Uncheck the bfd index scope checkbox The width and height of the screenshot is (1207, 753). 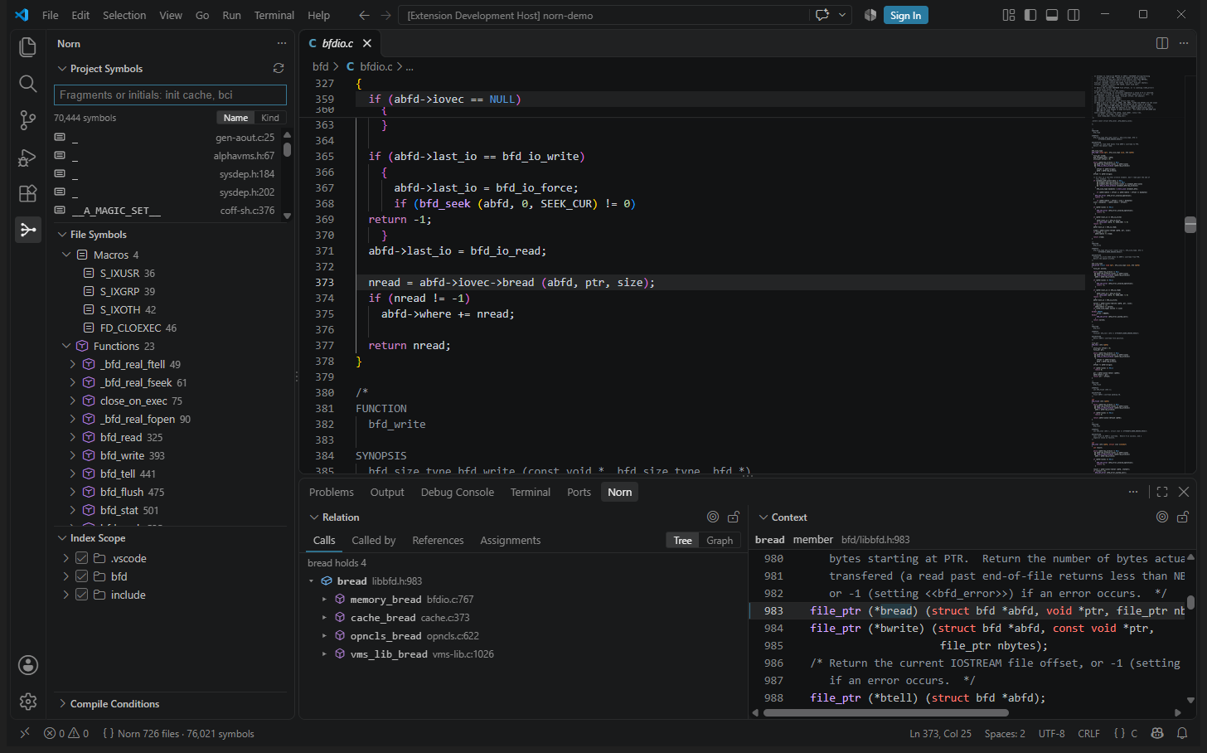81,576
